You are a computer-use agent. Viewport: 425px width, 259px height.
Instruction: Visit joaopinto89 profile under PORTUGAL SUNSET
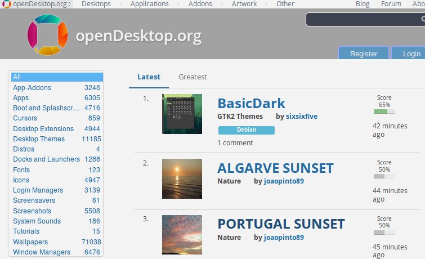pos(284,237)
